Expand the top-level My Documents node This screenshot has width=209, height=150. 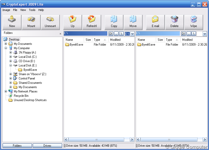tap(6, 44)
